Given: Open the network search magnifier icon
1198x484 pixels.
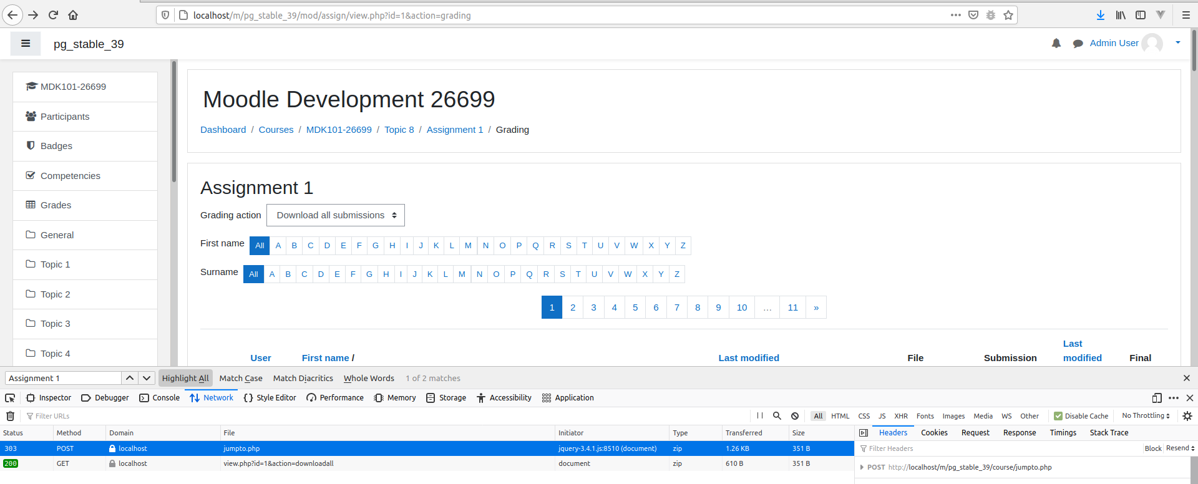Looking at the screenshot, I should click(777, 415).
